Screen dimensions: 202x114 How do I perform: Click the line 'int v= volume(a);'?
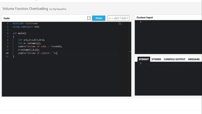click(x=29, y=43)
